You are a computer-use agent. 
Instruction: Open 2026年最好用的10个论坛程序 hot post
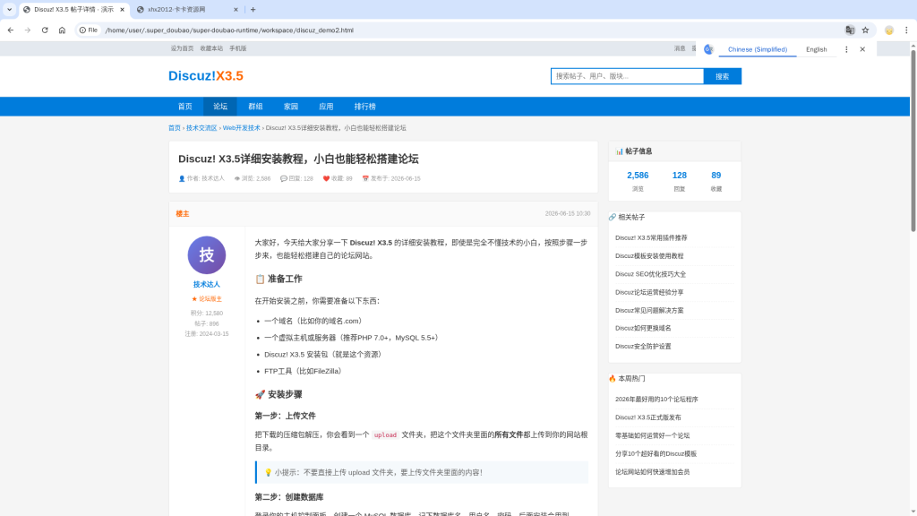tap(656, 400)
